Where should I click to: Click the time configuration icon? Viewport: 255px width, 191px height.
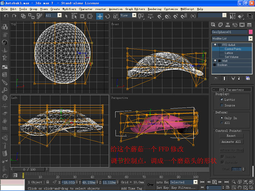pyautogui.click(x=228, y=188)
